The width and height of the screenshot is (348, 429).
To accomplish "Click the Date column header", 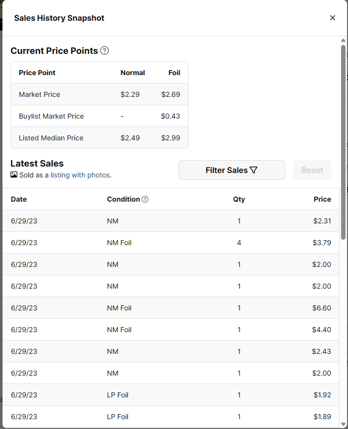I will tap(19, 199).
